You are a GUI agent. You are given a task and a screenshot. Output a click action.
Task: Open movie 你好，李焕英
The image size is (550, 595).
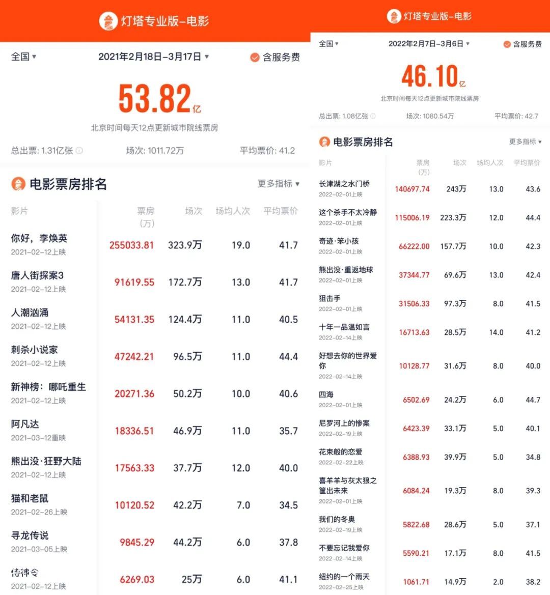[x=39, y=238]
